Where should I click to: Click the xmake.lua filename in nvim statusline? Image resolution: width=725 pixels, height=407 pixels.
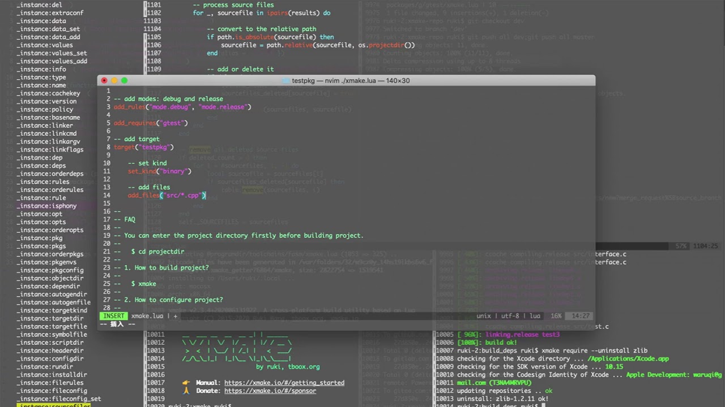(x=147, y=316)
